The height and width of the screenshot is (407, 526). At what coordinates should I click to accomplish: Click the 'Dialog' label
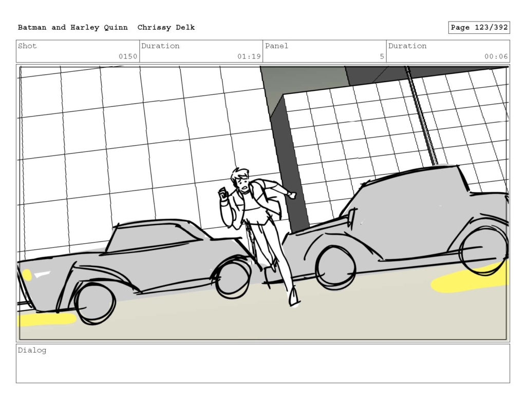click(x=32, y=351)
